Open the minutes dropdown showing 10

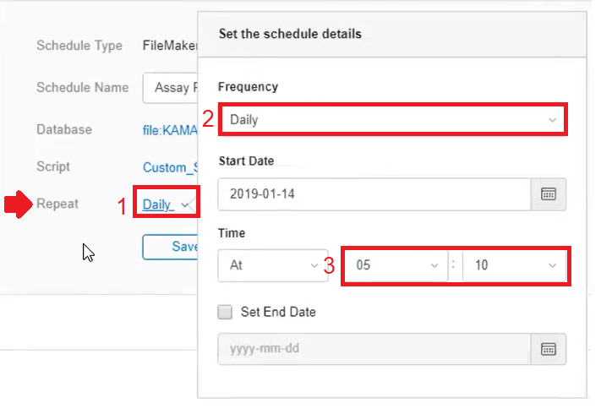[x=515, y=265]
